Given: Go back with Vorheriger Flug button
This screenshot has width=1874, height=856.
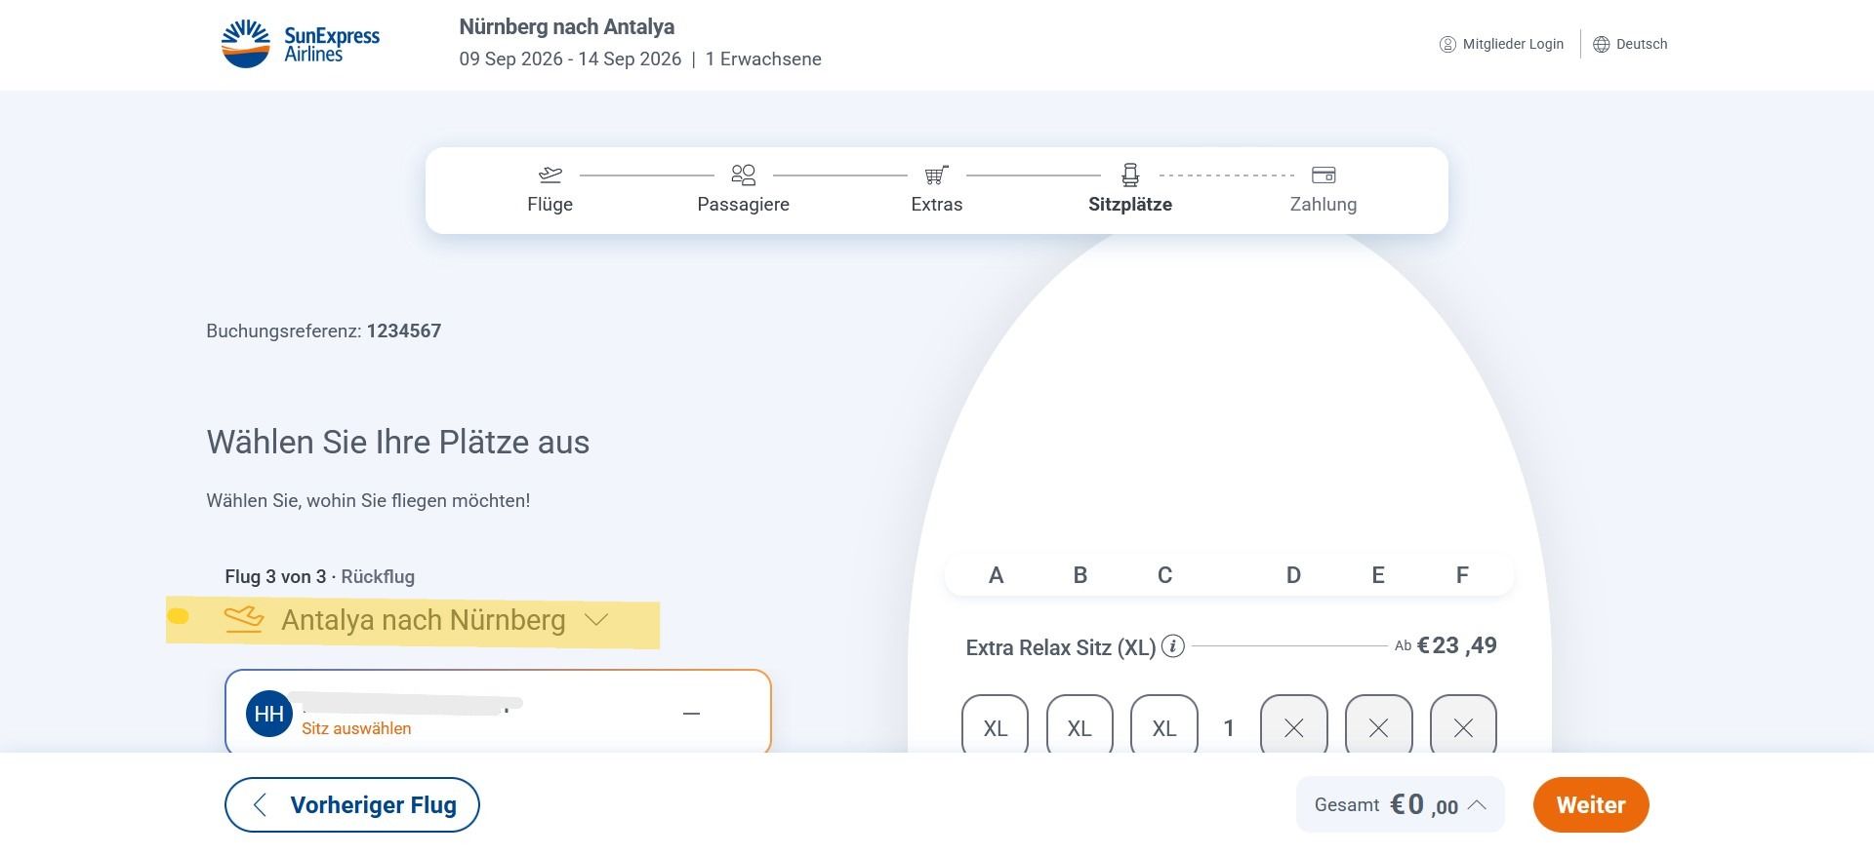Looking at the screenshot, I should pos(352,804).
